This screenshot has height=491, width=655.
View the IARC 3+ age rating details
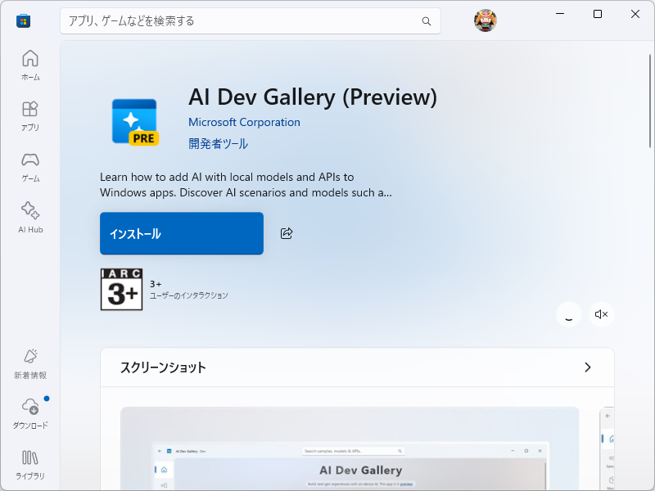(x=121, y=290)
